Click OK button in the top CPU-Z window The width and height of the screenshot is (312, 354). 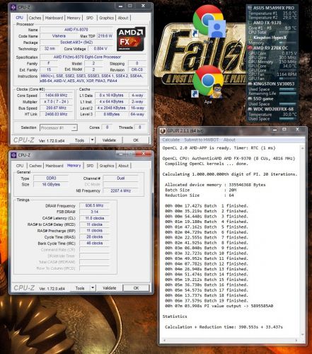point(136,140)
